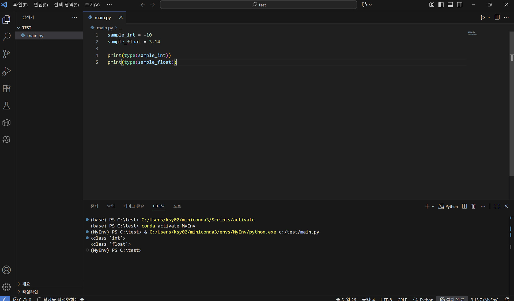Toggle the bottom panel layout button
Screen dimensions: 514x301
(450, 5)
